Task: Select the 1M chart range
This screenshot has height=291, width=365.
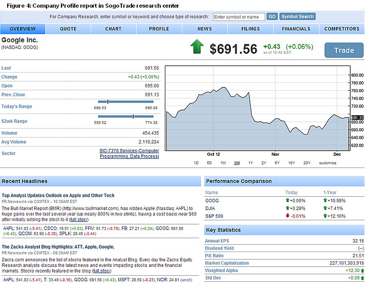Action: [223, 163]
